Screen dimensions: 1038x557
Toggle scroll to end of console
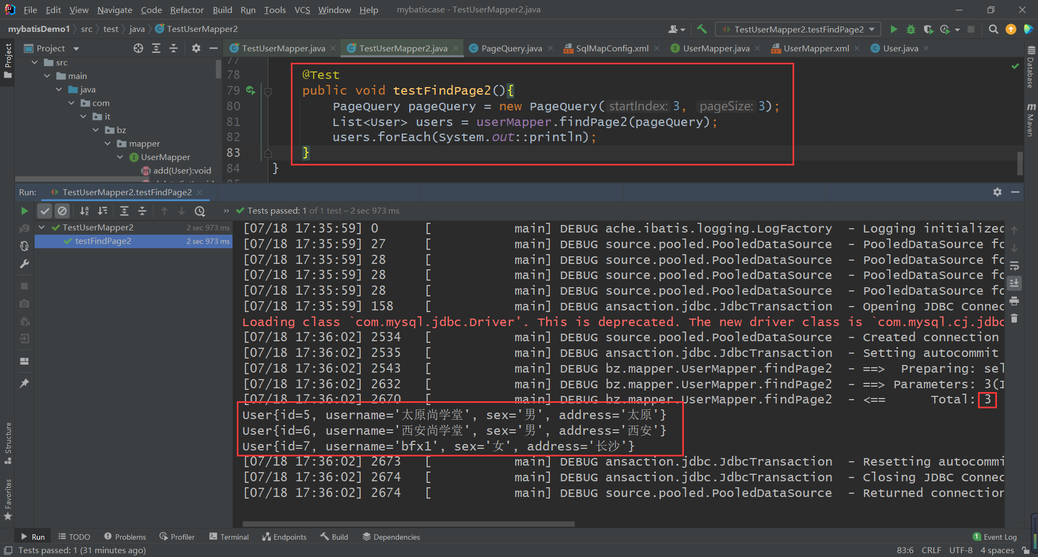click(x=1014, y=283)
